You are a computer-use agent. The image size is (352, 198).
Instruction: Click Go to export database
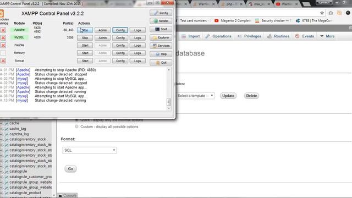[70, 169]
